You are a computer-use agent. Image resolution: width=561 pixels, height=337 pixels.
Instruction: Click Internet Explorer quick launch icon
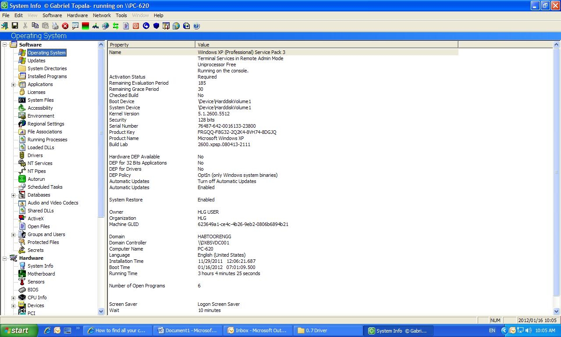pos(47,330)
